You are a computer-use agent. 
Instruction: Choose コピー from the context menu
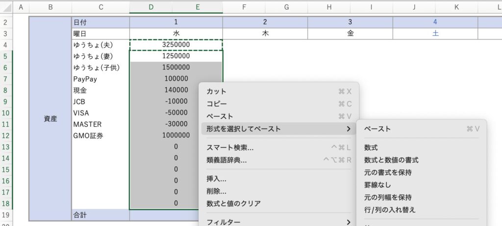tap(217, 104)
